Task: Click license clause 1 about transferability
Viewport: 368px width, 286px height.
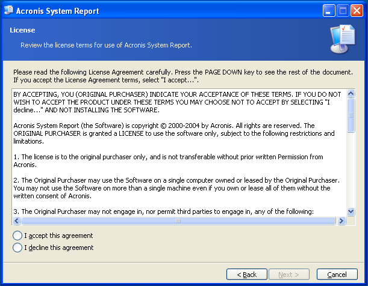Action: pos(168,161)
